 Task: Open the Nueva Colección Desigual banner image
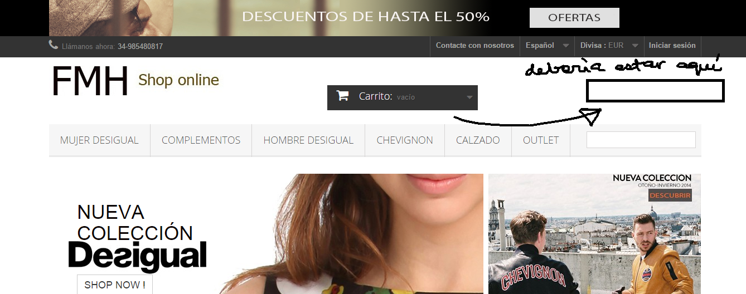pos(266,234)
